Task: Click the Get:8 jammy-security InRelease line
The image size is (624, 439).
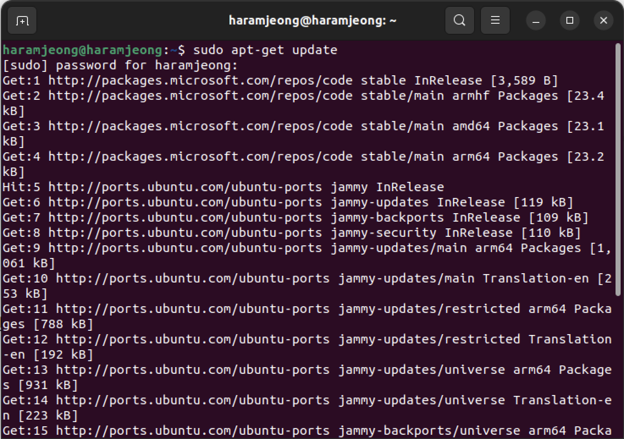Action: pos(292,233)
